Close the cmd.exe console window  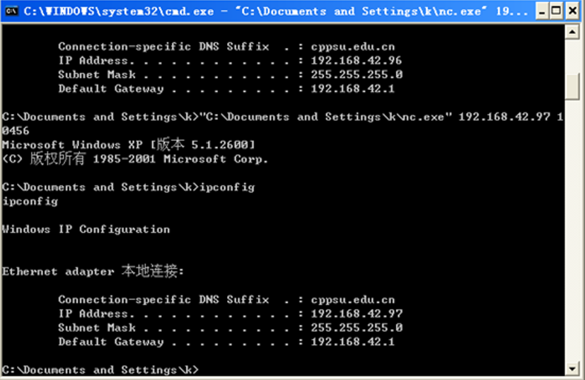click(572, 11)
